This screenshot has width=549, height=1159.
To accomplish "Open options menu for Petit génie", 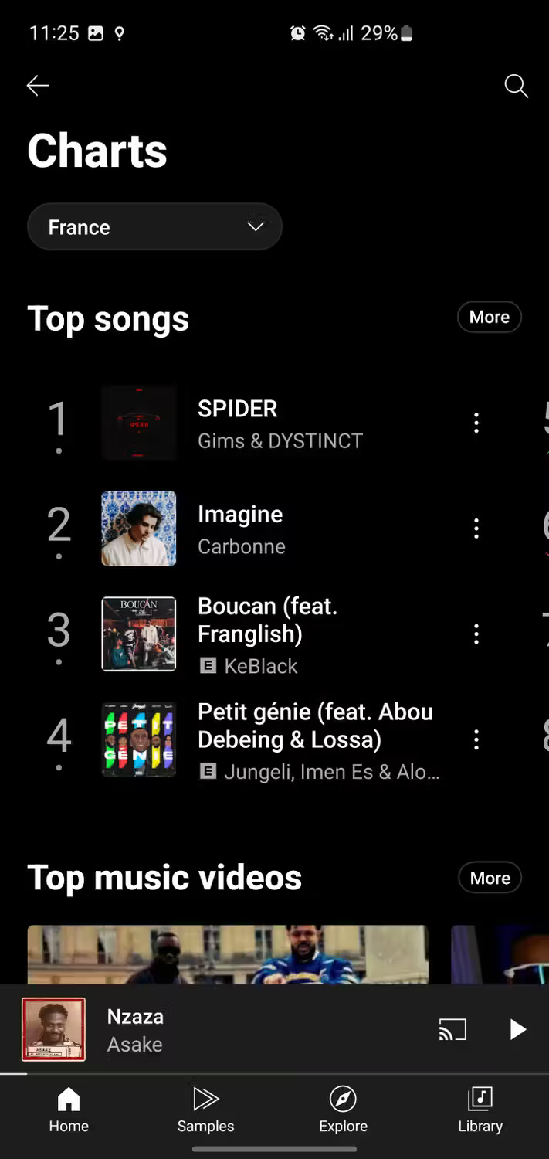I will pyautogui.click(x=476, y=739).
